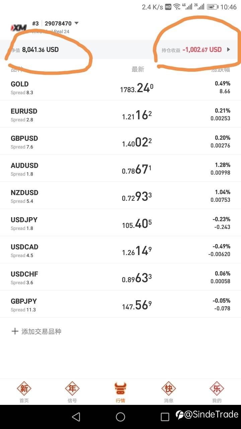The height and width of the screenshot is (429, 241).
Task: Tap the XM broker logo
Action: tap(19, 27)
